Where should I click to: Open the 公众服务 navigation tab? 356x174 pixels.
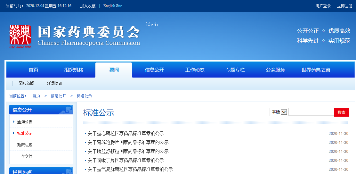275,70
